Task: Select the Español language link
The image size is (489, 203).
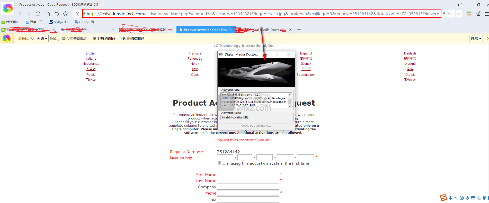Action: (x=306, y=53)
